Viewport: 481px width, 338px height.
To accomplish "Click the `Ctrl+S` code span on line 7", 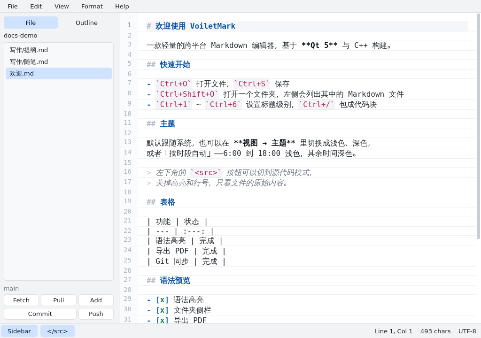I will [x=252, y=84].
